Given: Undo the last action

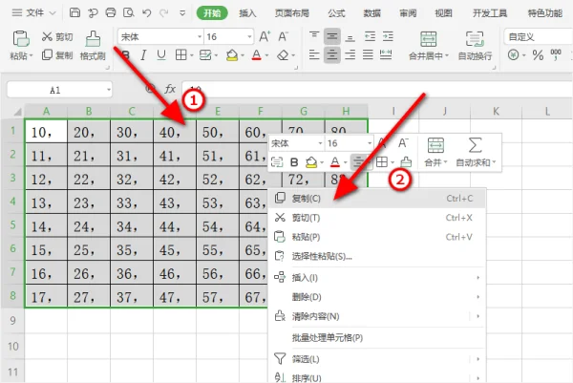Looking at the screenshot, I should point(146,13).
